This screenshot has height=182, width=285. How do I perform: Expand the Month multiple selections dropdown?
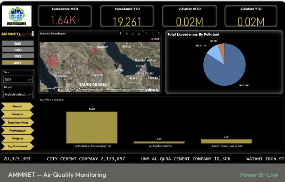tap(18, 94)
